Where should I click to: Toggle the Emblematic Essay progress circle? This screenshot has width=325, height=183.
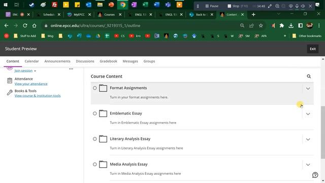coord(95,113)
